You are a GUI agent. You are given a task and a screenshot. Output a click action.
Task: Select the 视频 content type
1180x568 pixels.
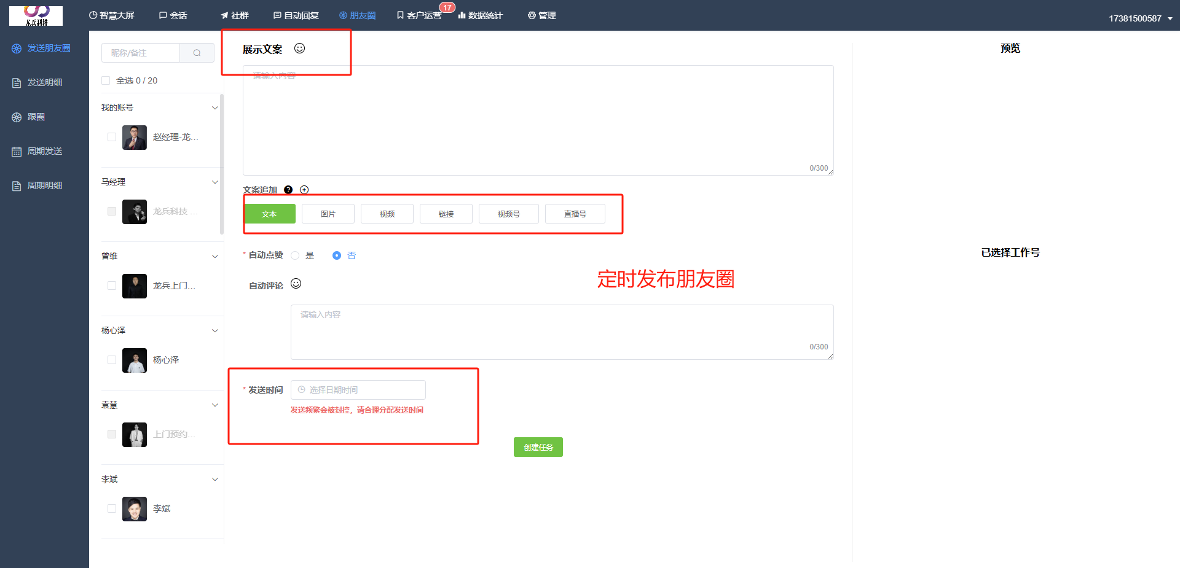[387, 214]
